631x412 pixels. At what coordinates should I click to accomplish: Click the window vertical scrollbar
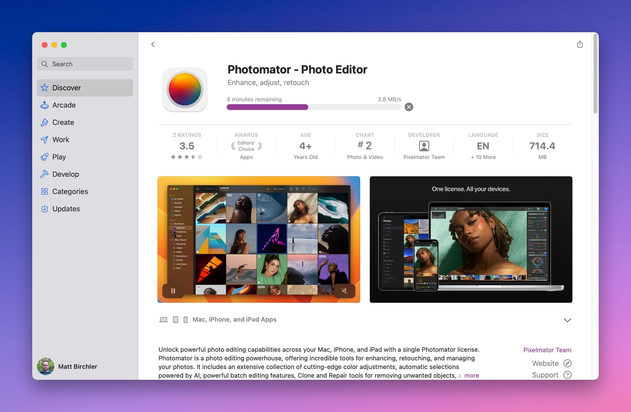(595, 74)
